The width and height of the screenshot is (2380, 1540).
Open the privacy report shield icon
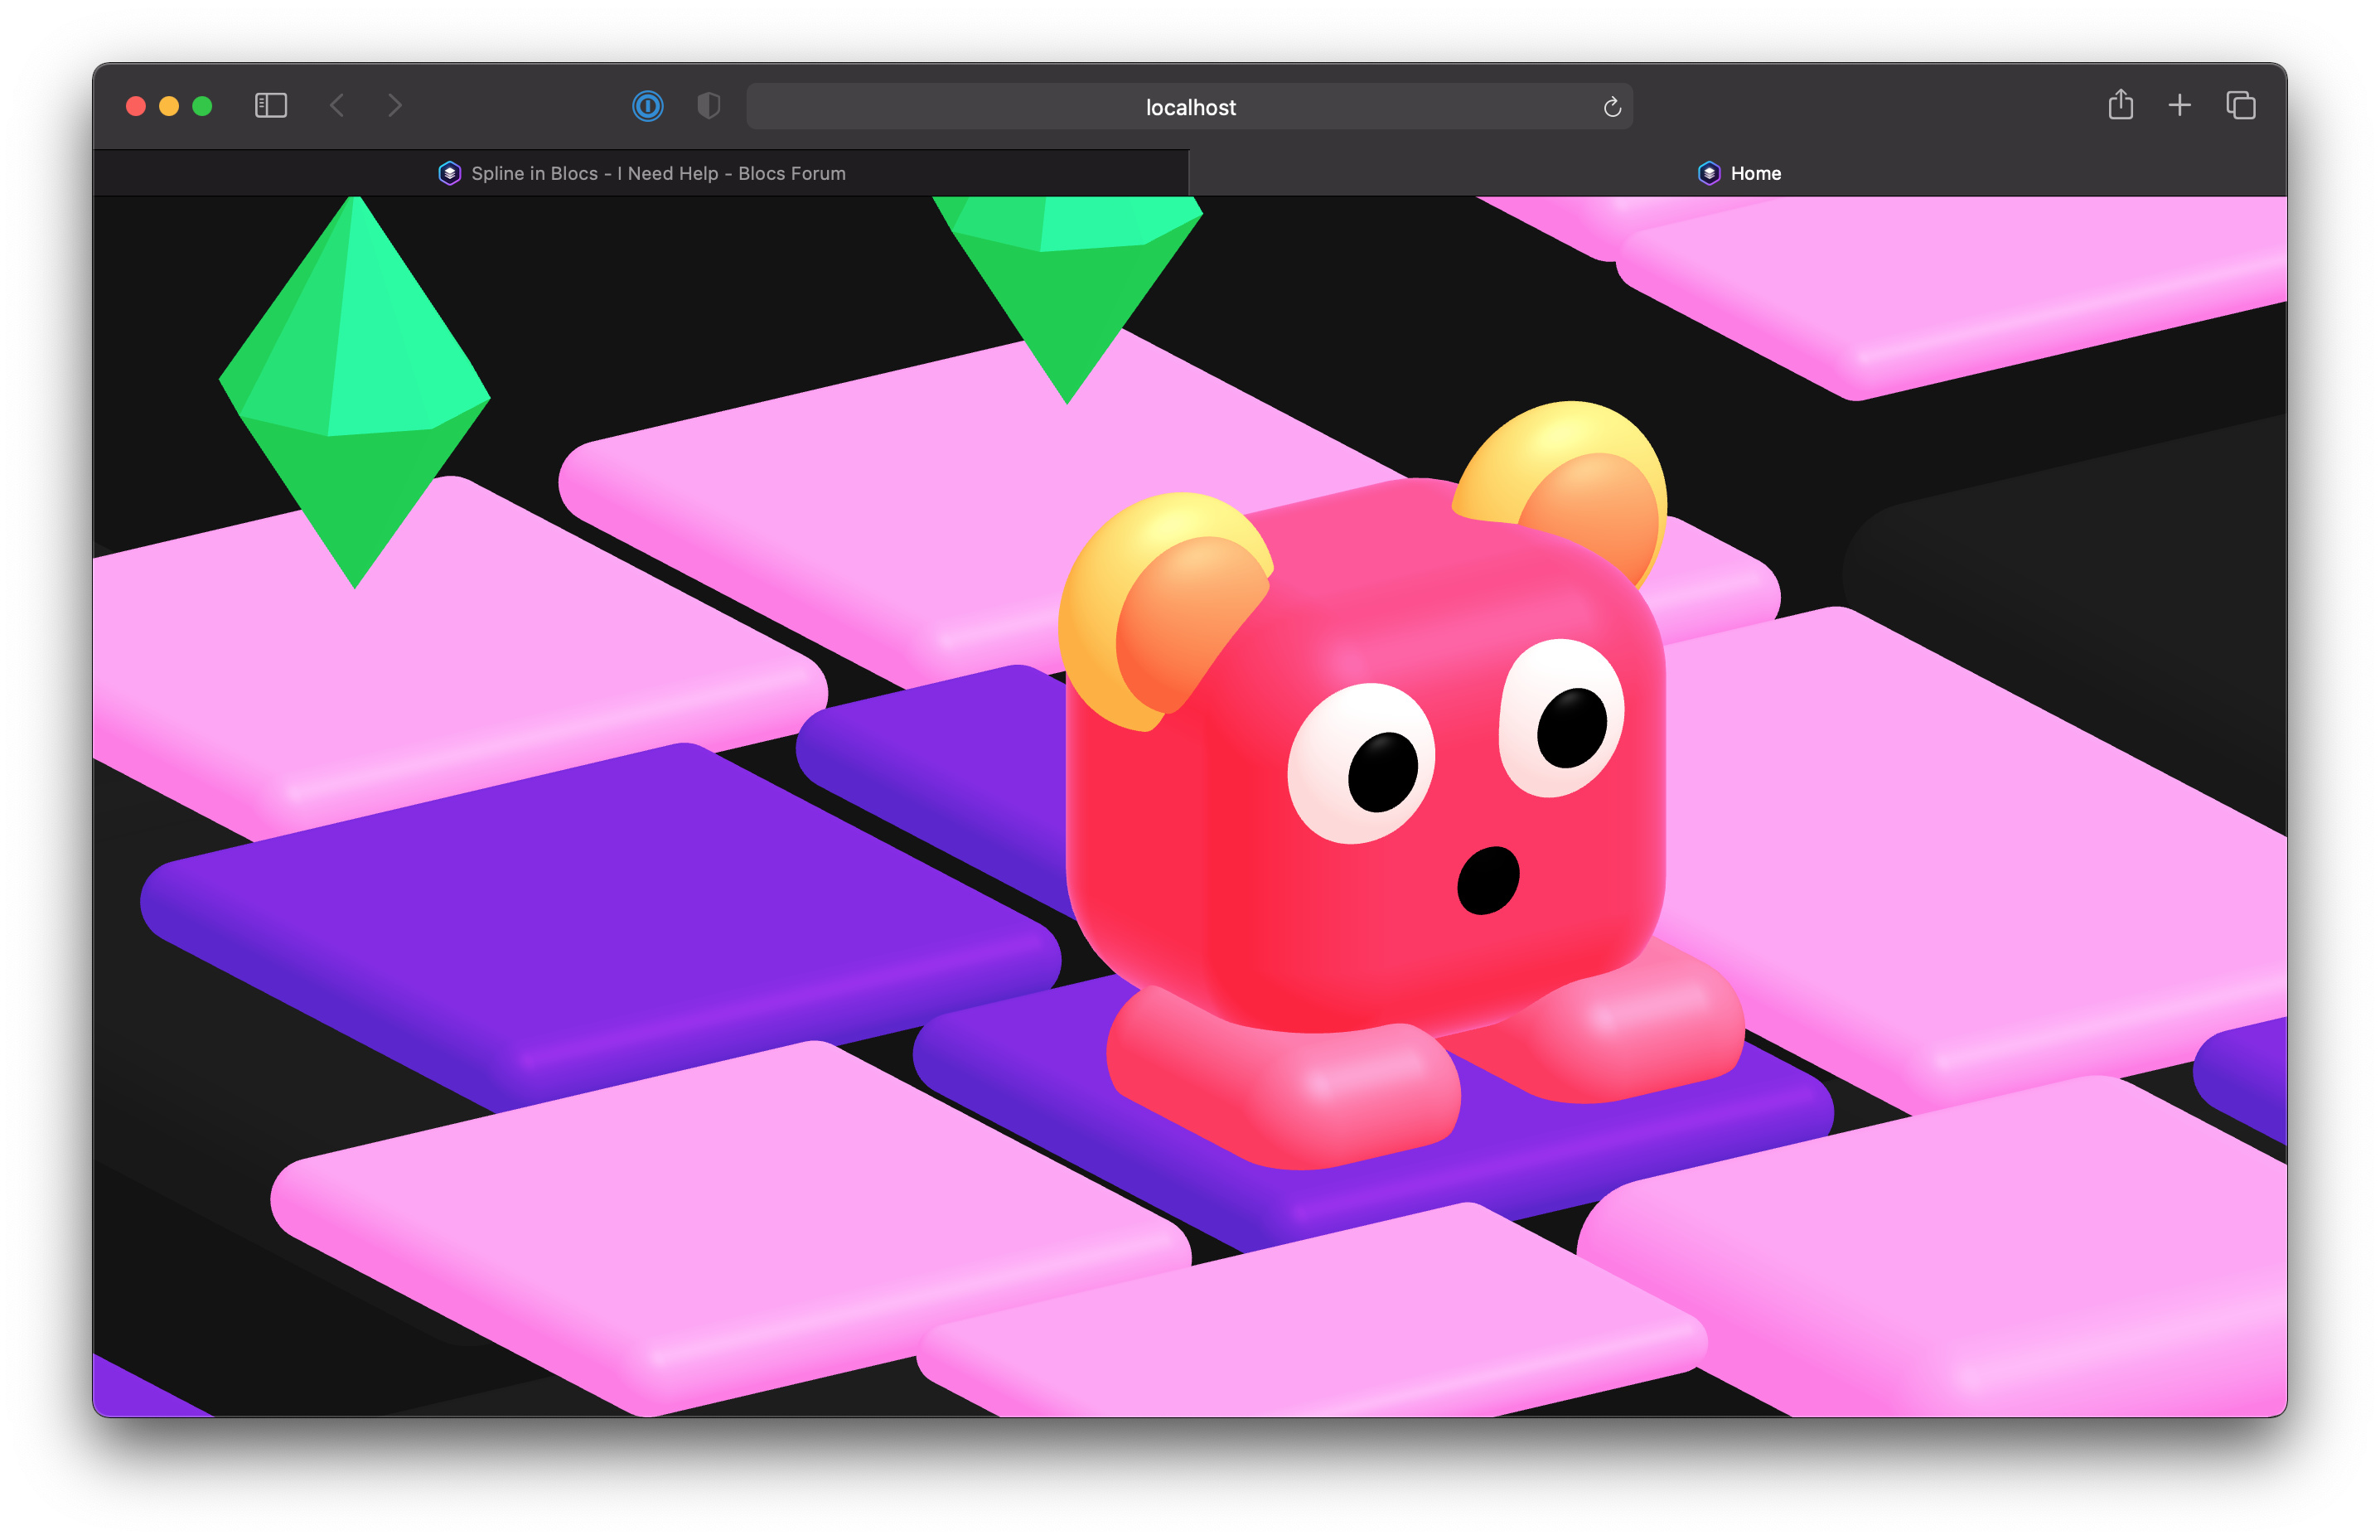coord(709,106)
